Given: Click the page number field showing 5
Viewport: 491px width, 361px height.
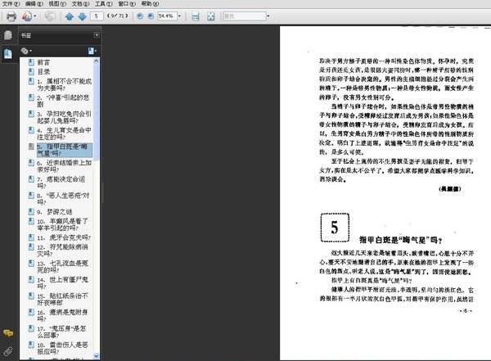Looking at the screenshot, I should tap(97, 16).
